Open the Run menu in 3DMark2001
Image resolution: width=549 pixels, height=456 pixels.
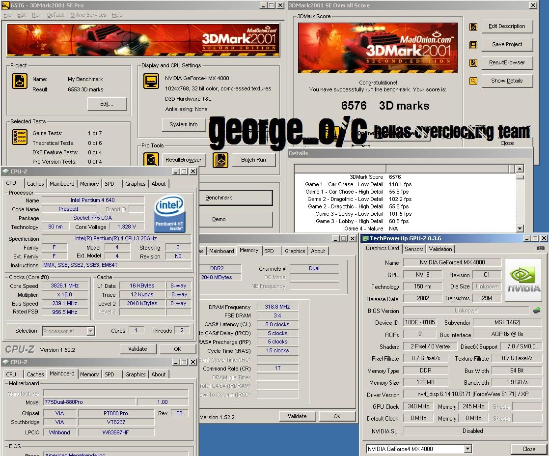coord(36,15)
